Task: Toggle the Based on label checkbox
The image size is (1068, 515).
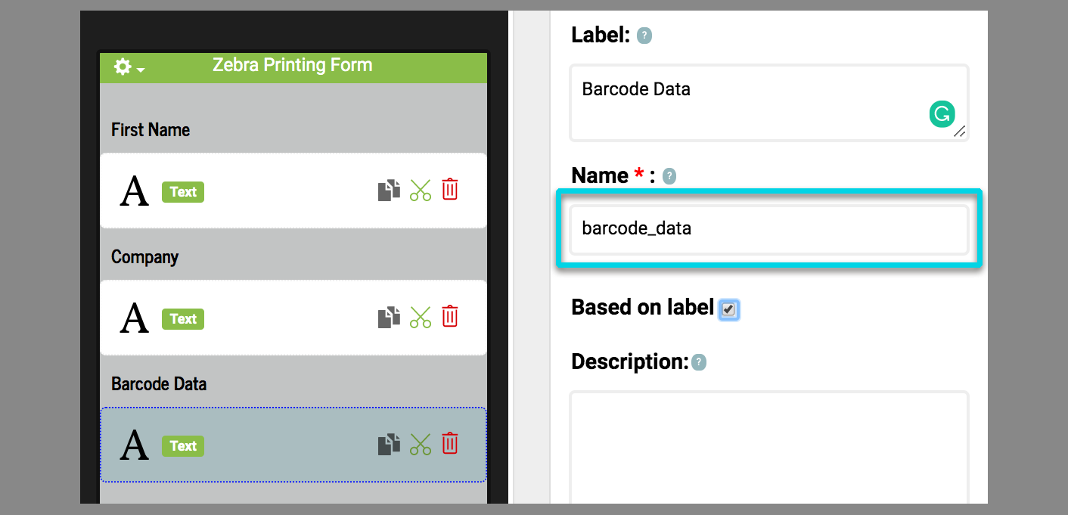Action: 728,309
